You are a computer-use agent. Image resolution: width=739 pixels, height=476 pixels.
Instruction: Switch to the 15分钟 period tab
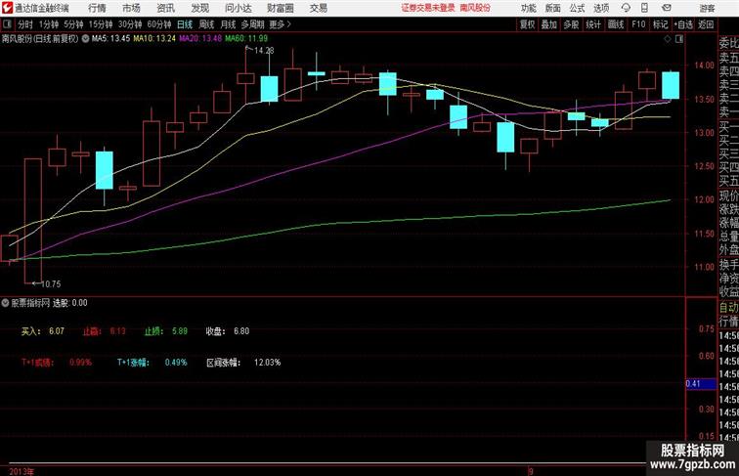pos(101,24)
